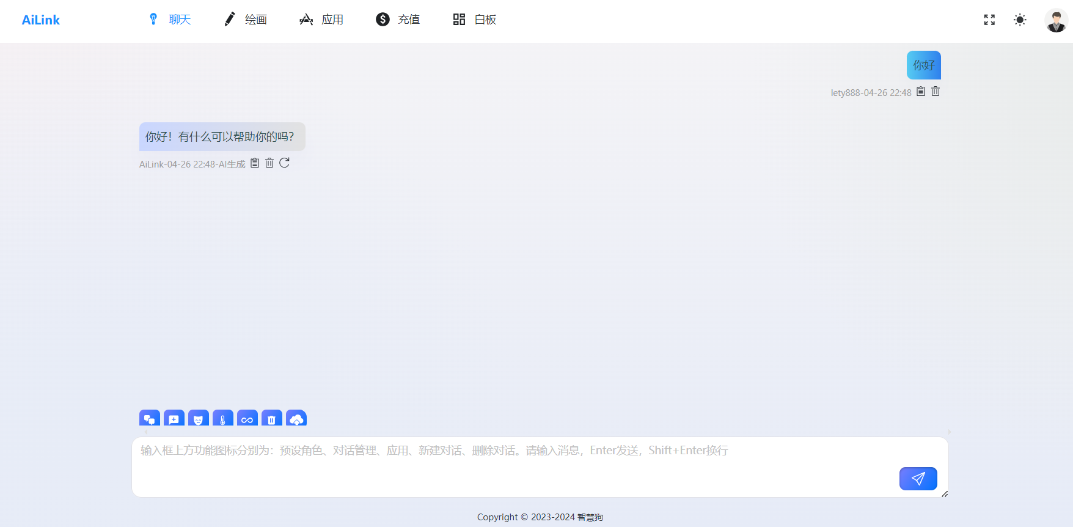The image size is (1073, 527).
Task: Go to the 充值 recharge page
Action: [398, 20]
